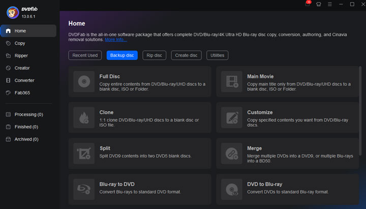366x209 pixels.
Task: Open the hamburger menu icon
Action: 330,4
